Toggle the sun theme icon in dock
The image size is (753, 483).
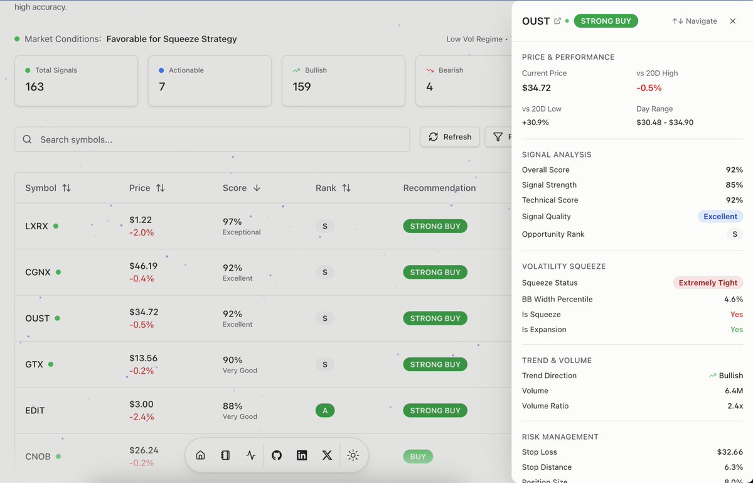click(353, 455)
